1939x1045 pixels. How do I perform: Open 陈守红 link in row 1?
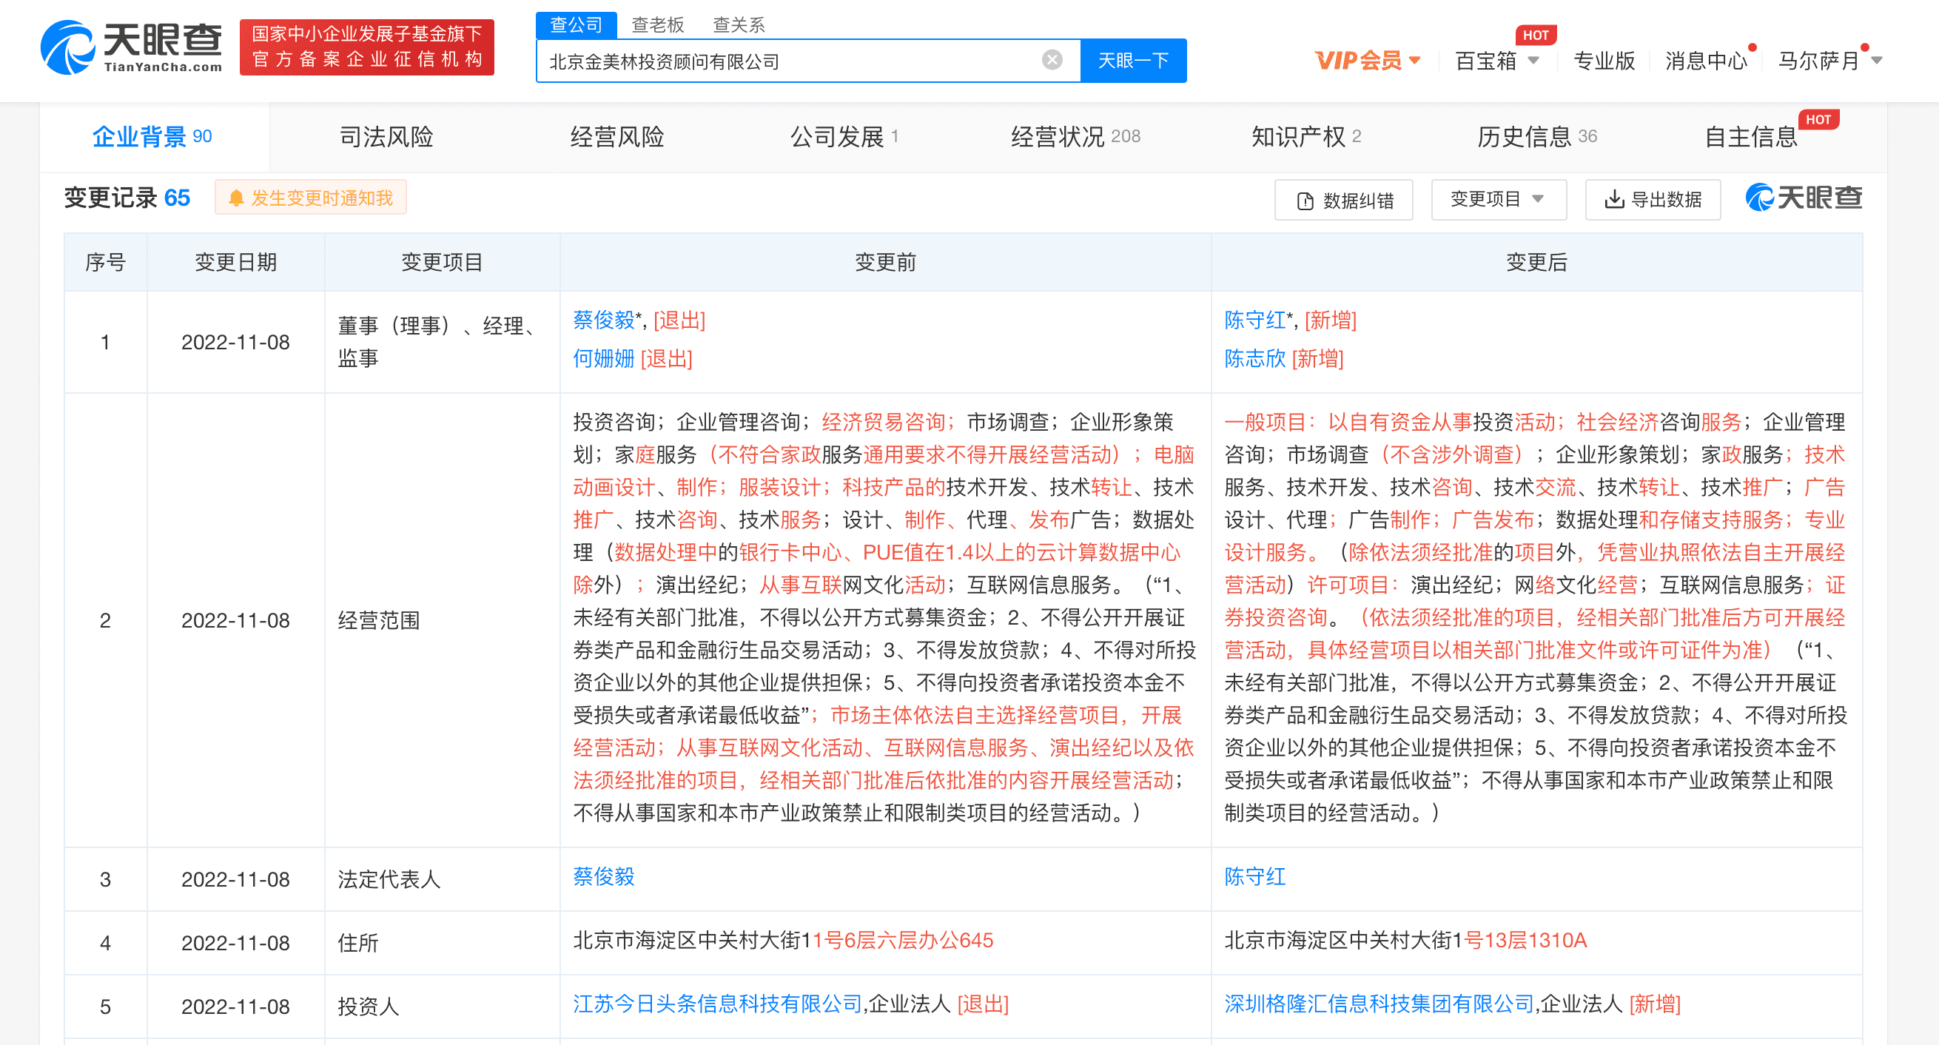[x=1254, y=320]
